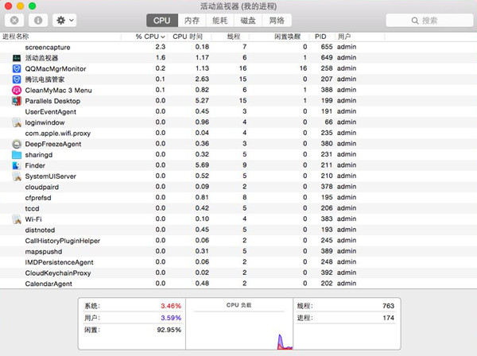Switch to the 能耗 tab
477x356 pixels.
coord(220,20)
